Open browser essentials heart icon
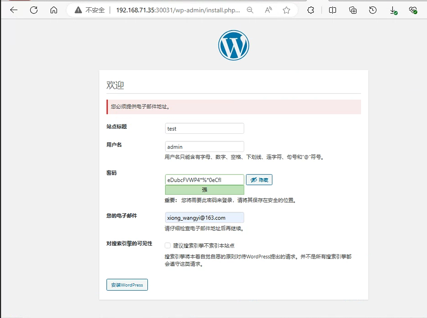This screenshot has height=318, width=427. (413, 10)
